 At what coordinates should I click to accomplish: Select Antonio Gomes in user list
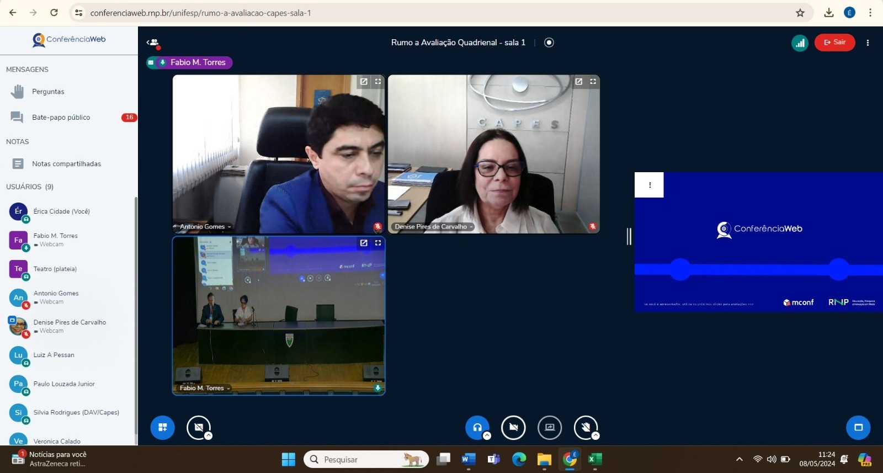point(69,297)
